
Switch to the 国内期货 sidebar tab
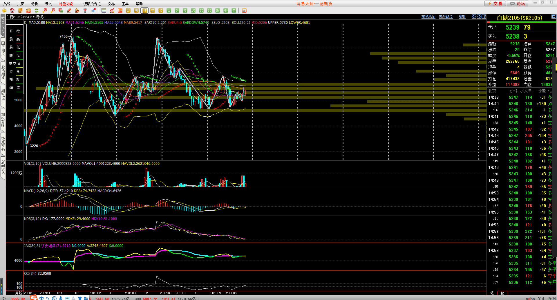coord(3,49)
